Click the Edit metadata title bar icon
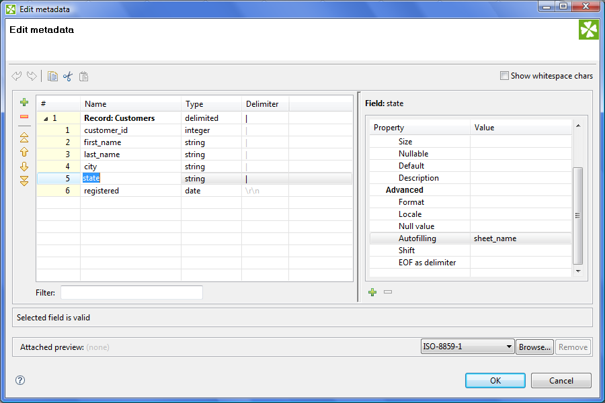Screen dimensions: 605x403 [x=11, y=9]
